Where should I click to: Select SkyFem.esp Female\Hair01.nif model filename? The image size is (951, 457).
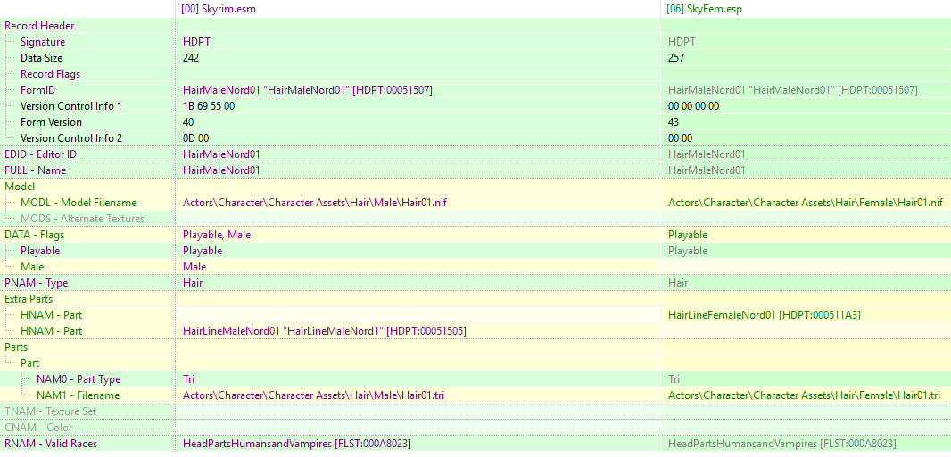pos(806,203)
